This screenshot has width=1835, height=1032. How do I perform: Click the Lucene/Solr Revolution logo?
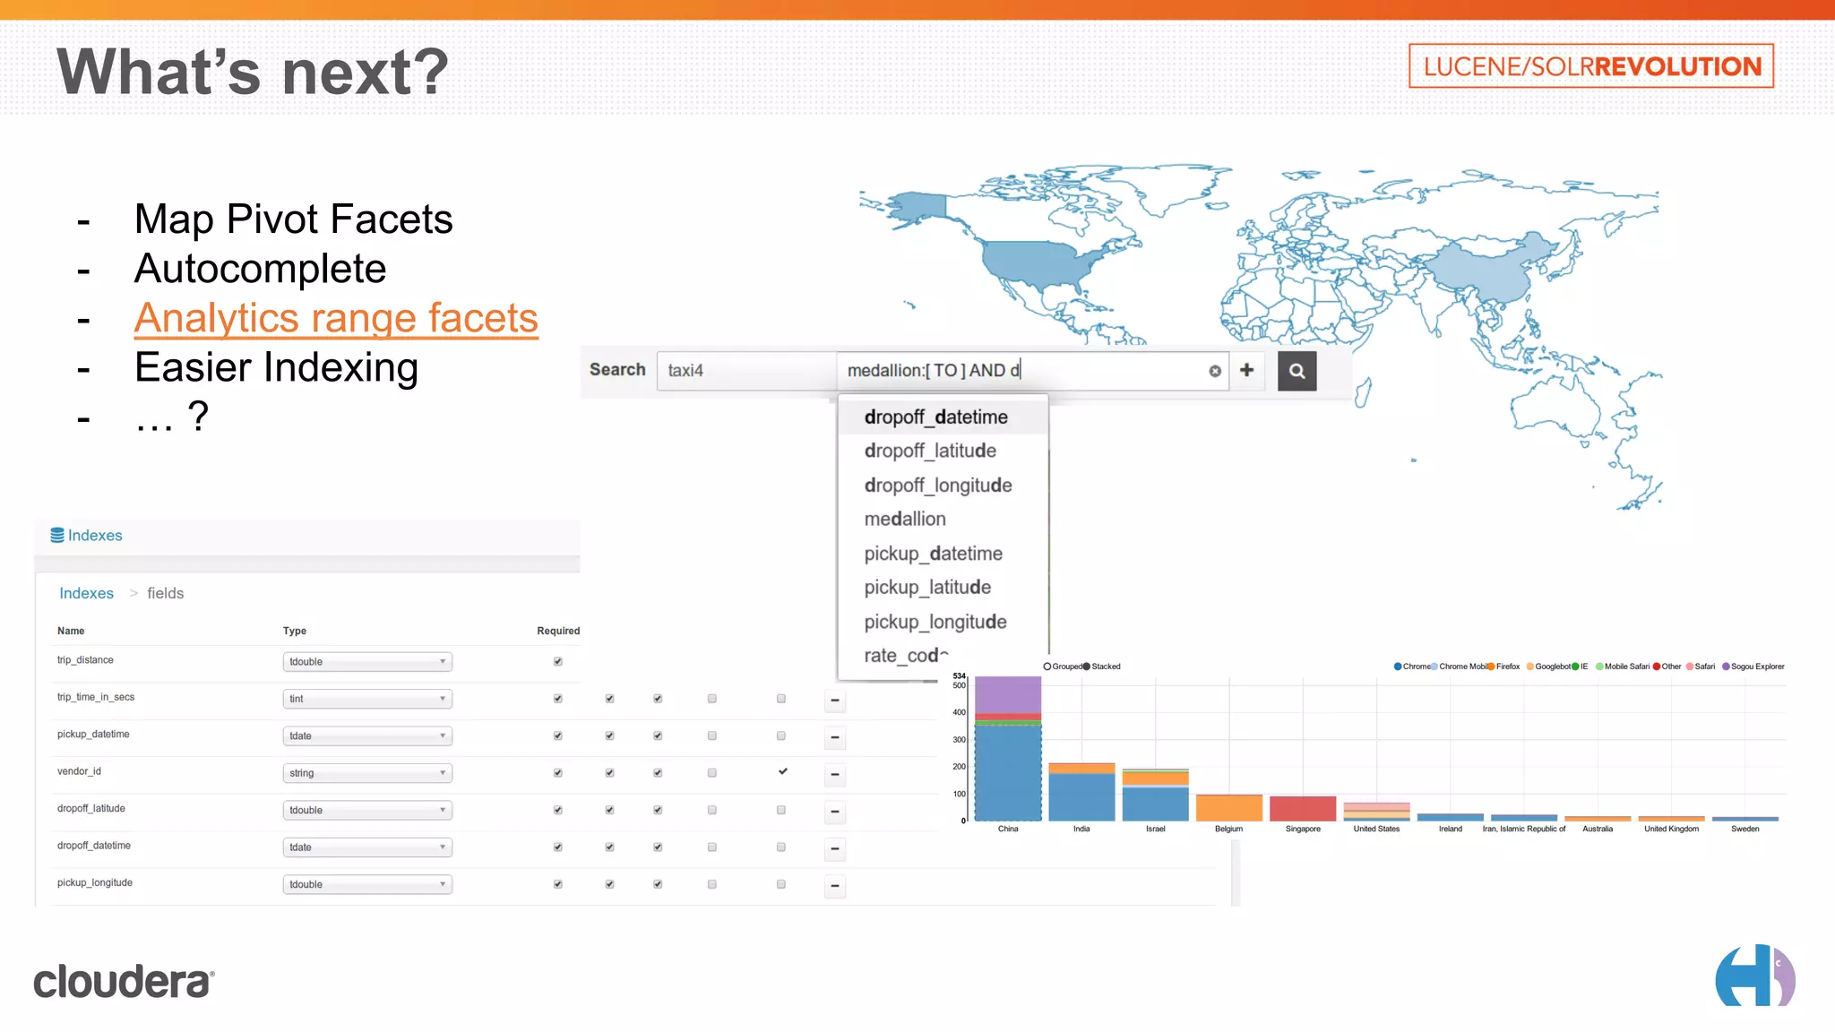pyautogui.click(x=1591, y=66)
